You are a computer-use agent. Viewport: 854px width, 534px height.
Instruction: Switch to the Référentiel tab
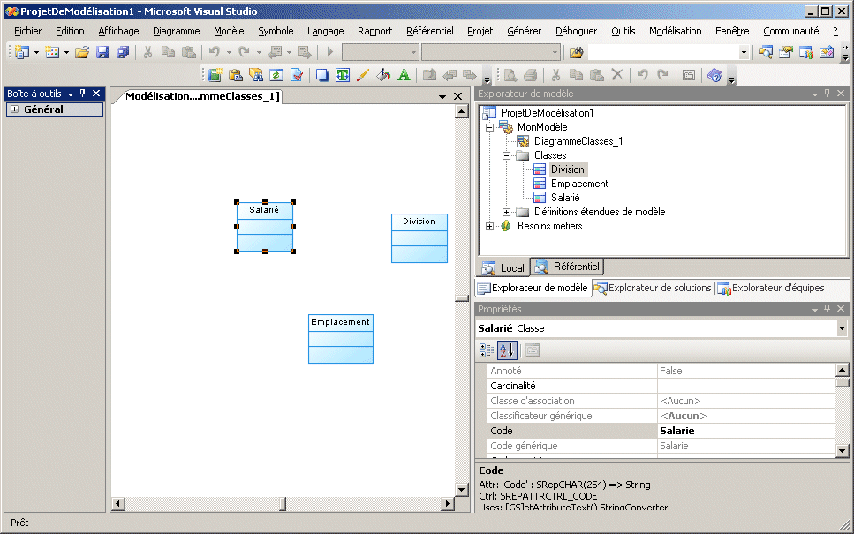568,267
